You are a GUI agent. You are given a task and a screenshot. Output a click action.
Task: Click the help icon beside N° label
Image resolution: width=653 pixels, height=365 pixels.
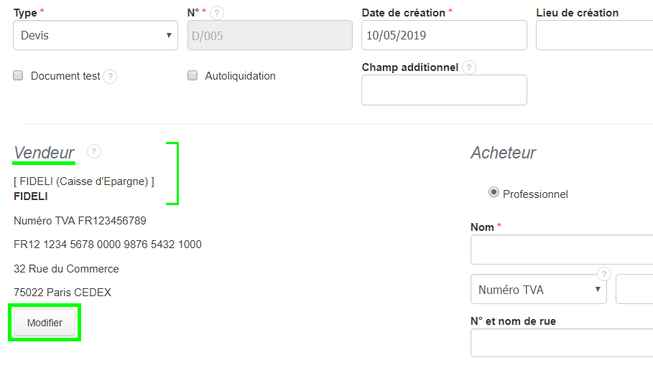coord(216,13)
